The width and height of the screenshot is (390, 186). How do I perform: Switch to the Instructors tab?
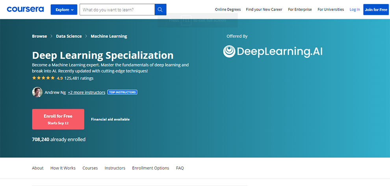(x=115, y=168)
